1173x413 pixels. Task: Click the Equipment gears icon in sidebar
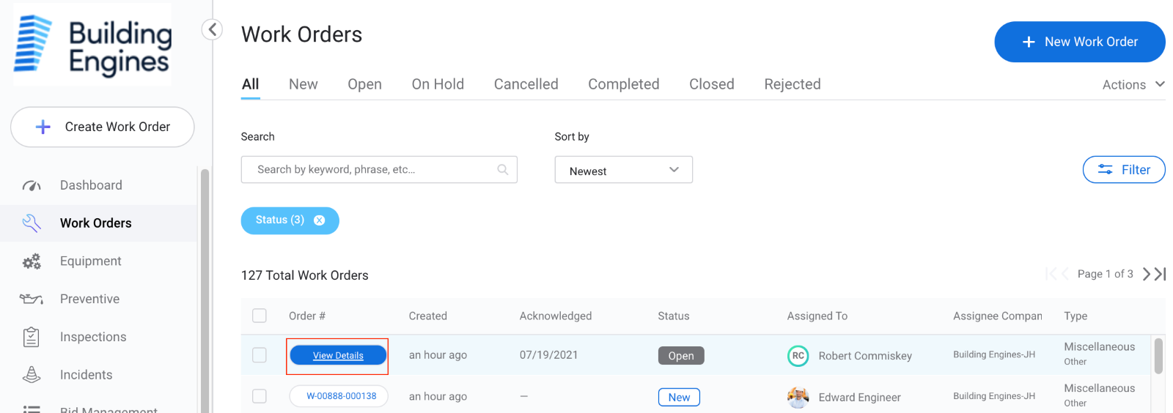point(32,261)
